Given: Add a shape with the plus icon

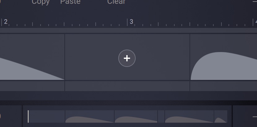Looking at the screenshot, I should click(x=127, y=58).
